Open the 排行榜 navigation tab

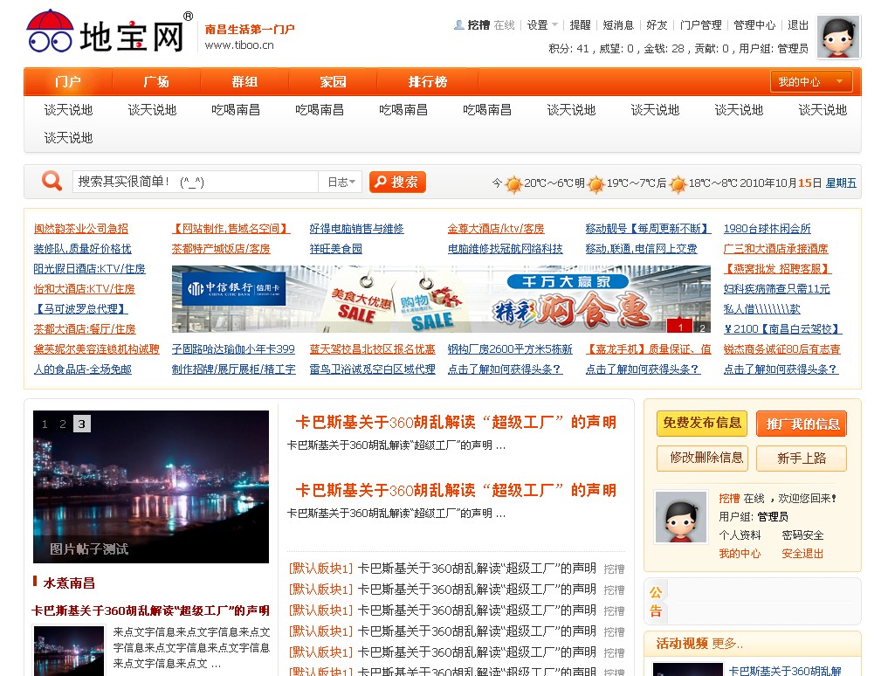click(428, 82)
